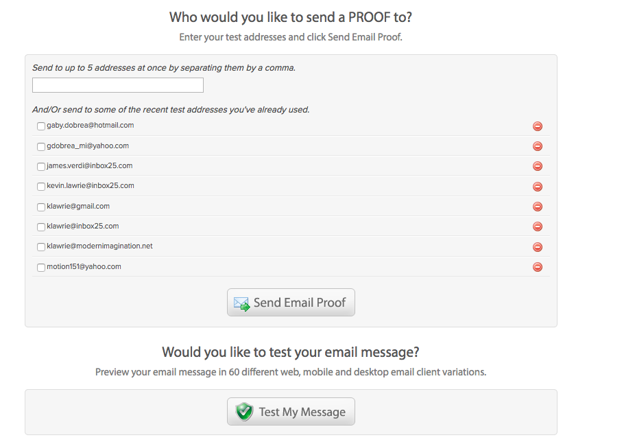635x442 pixels.
Task: Delete klawrie@inbox25.com via red remove icon
Action: pos(538,226)
